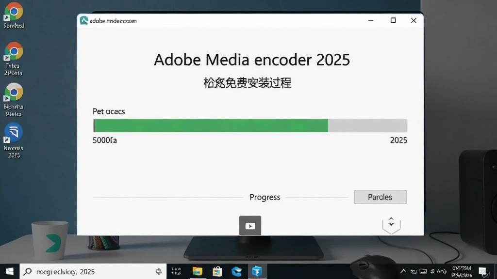Click the Adobe installer window title icon
Screen dimensions: 497x279
coord(83,20)
